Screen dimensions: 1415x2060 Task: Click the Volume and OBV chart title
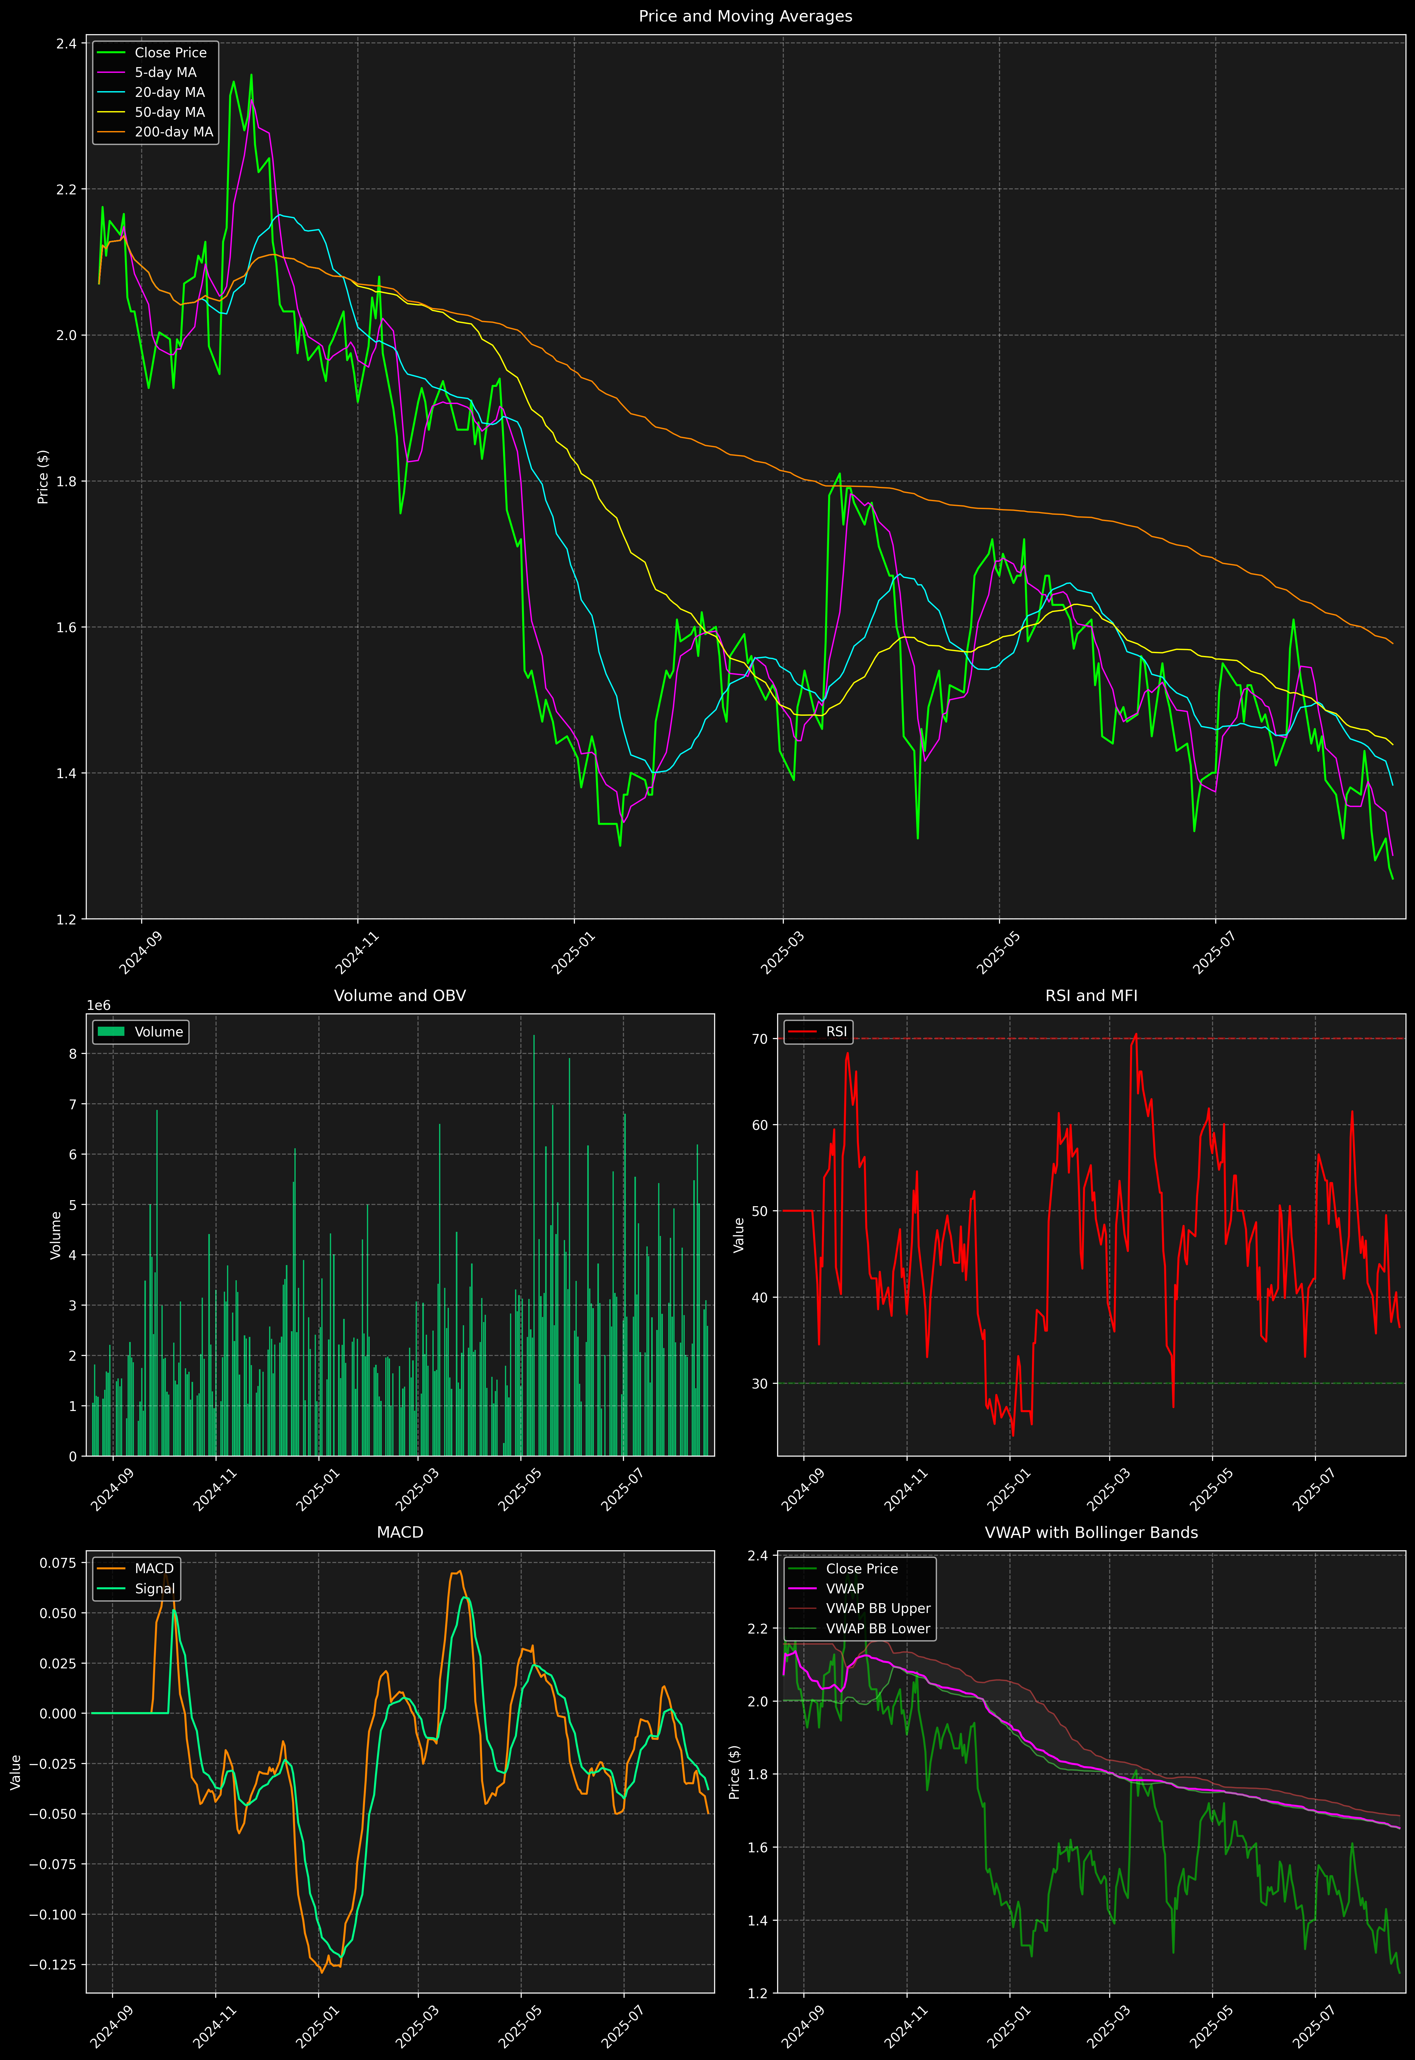[400, 995]
